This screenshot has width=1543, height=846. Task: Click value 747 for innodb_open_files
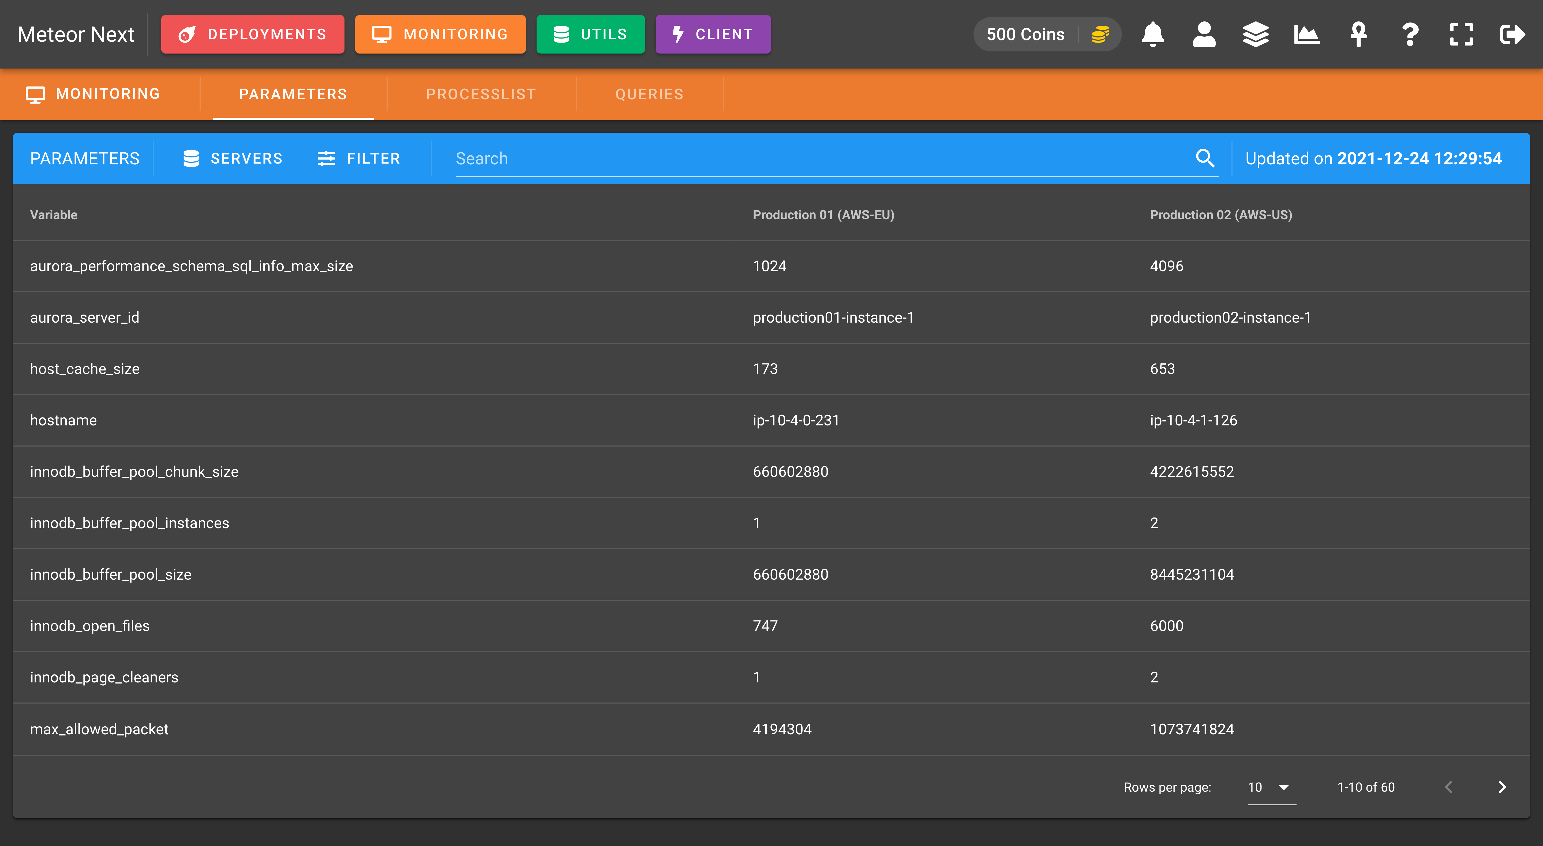(766, 626)
